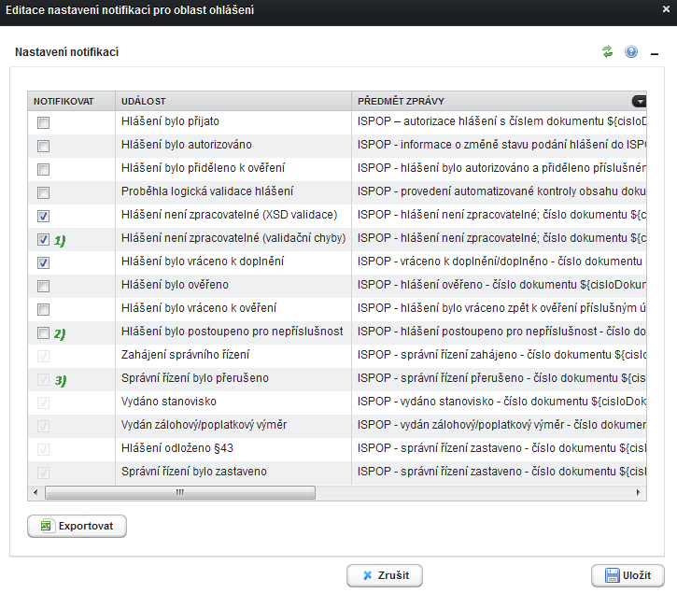Click disabled checkbox for Vydáno stanovisko
The height and width of the screenshot is (593, 677).
pyautogui.click(x=43, y=402)
